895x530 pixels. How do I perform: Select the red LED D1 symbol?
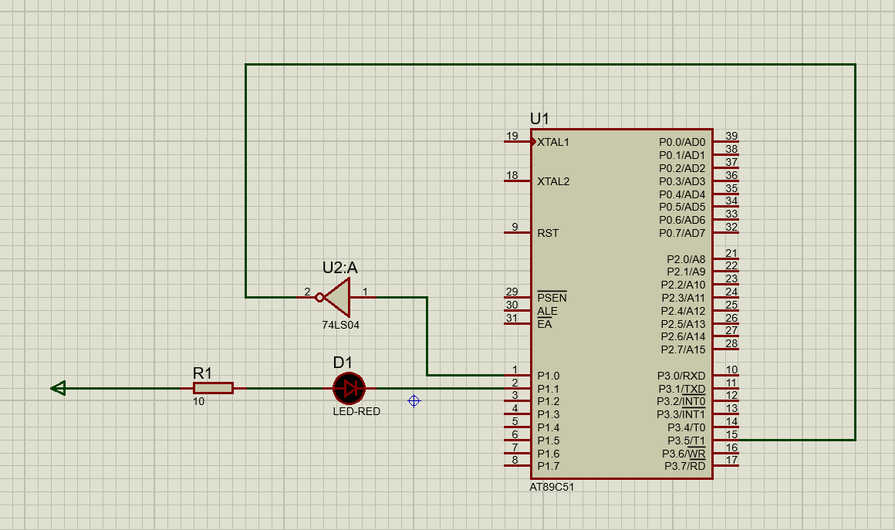point(349,389)
